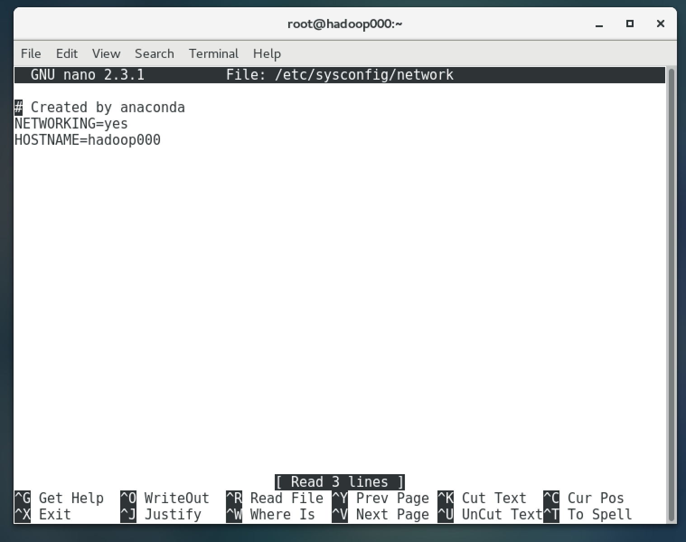This screenshot has height=542, width=686.
Task: Click the ^U UnCut Text shortcut
Action: [490, 514]
